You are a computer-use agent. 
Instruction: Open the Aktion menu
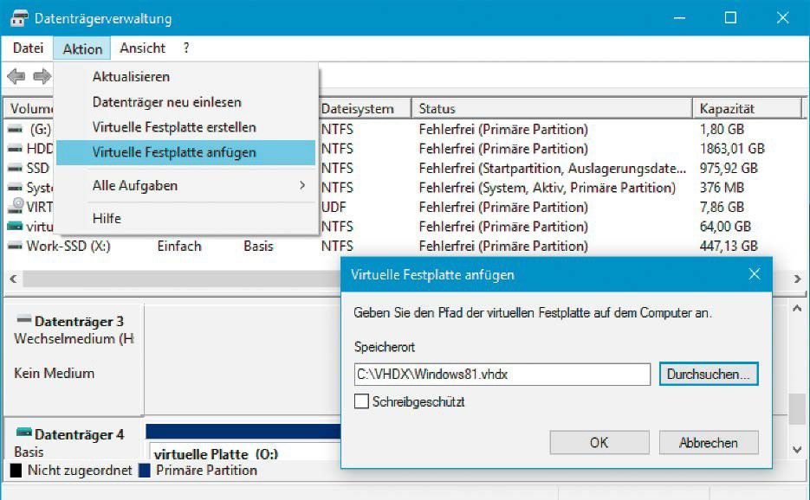[x=82, y=48]
